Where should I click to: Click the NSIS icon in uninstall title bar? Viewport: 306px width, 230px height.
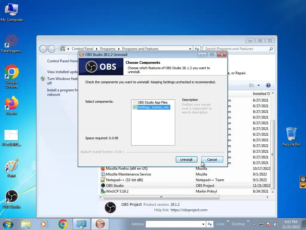click(x=82, y=55)
